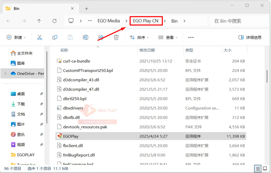271x173 pixels.
Task: Refresh the current folder view
Action: [x=54, y=21]
